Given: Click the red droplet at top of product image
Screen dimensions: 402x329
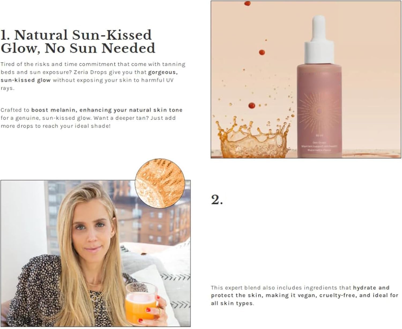Looking at the screenshot, I should 247,3.
